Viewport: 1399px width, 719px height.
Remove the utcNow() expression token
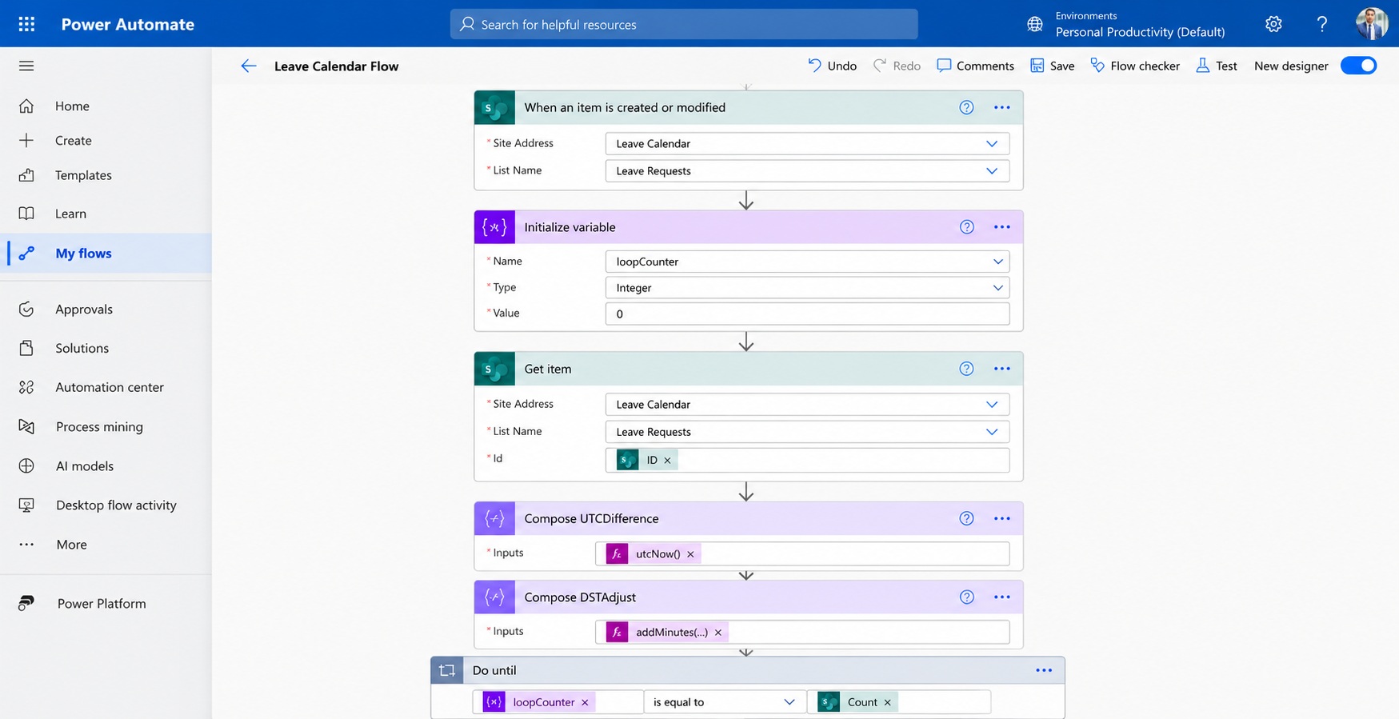[x=690, y=553]
